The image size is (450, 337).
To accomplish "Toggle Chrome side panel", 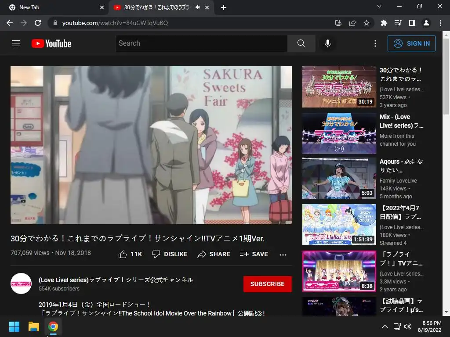I will 412,23.
